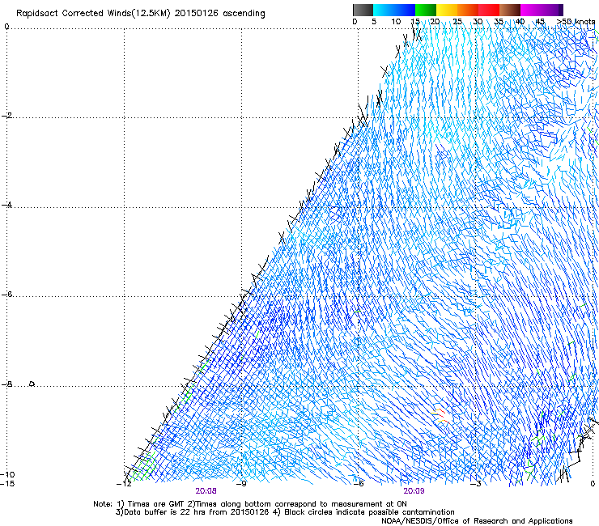Click the chart title 'Rapidscat Corrected Winds(12.5KM)'

pos(93,14)
